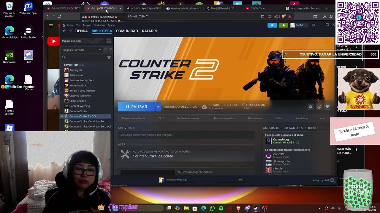Switch to 'chico vestido de princesa' browser tab

point(183,8)
